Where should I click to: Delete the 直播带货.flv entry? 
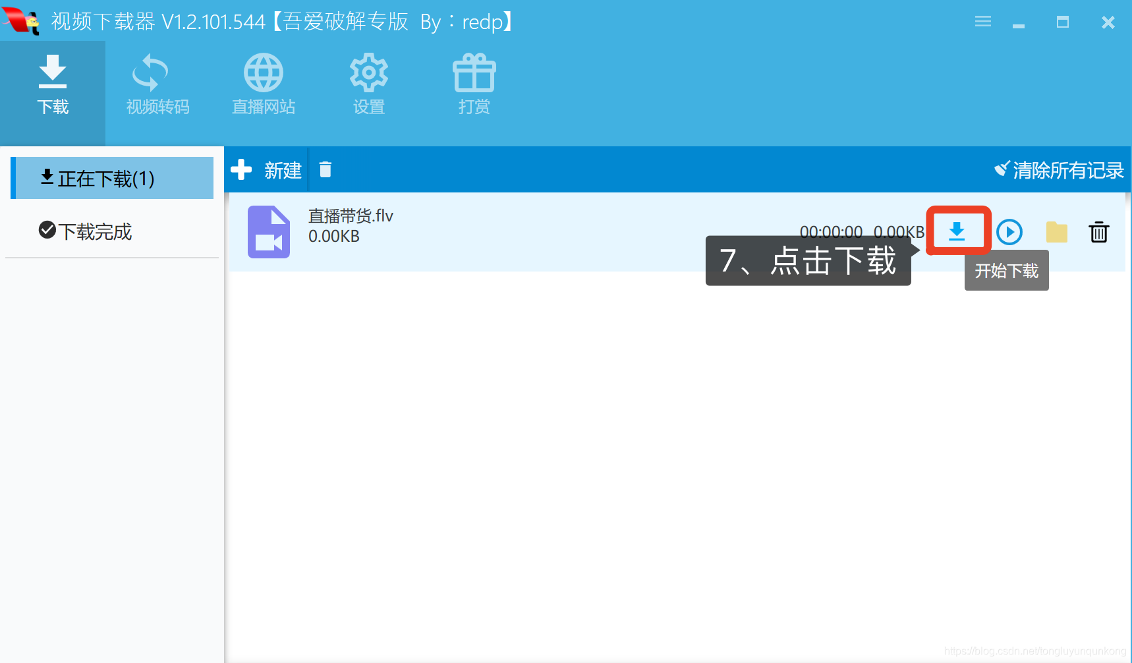[x=1098, y=232]
